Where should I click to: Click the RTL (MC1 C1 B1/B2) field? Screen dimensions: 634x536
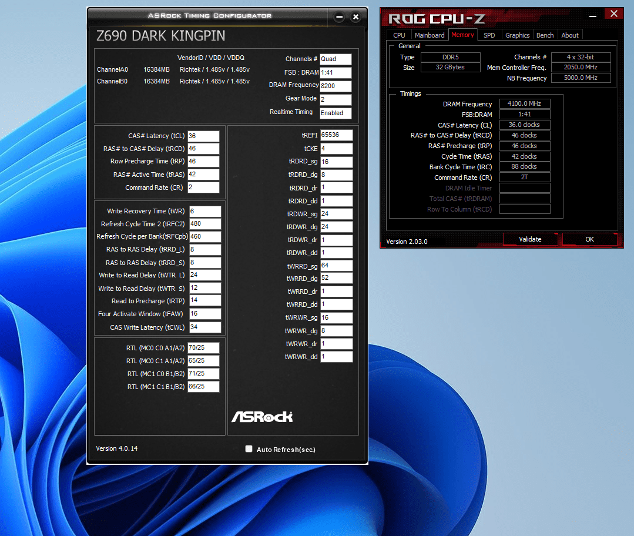tap(203, 386)
